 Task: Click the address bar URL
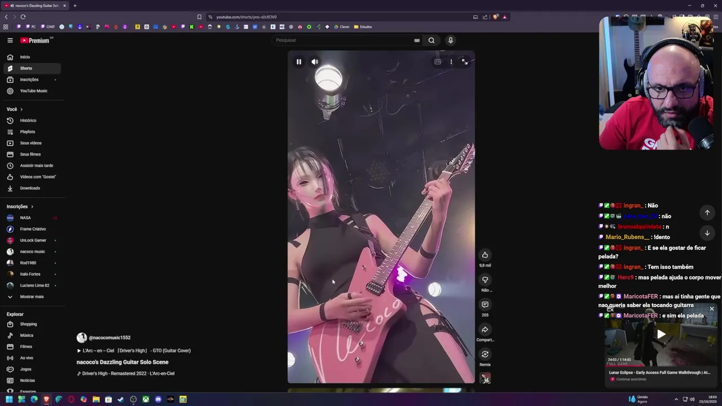pos(246,17)
